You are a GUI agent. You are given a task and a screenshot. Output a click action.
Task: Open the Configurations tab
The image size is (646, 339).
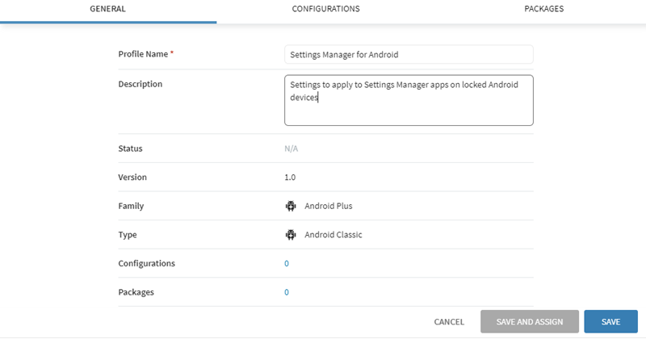(325, 9)
